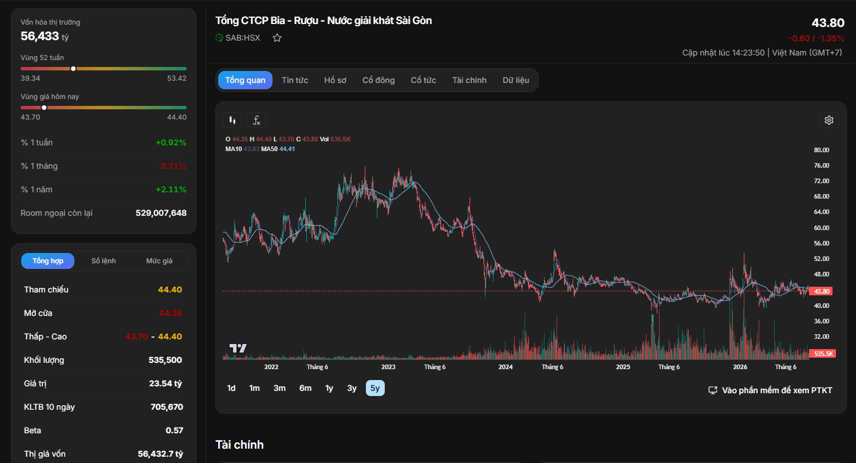
Task: Select the 5y chart range
Action: 375,389
